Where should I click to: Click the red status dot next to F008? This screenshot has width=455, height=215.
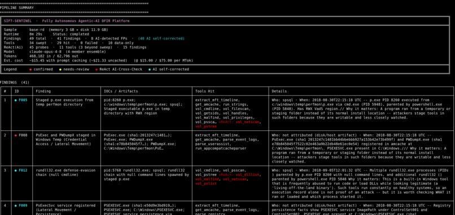pyautogui.click(x=15, y=135)
